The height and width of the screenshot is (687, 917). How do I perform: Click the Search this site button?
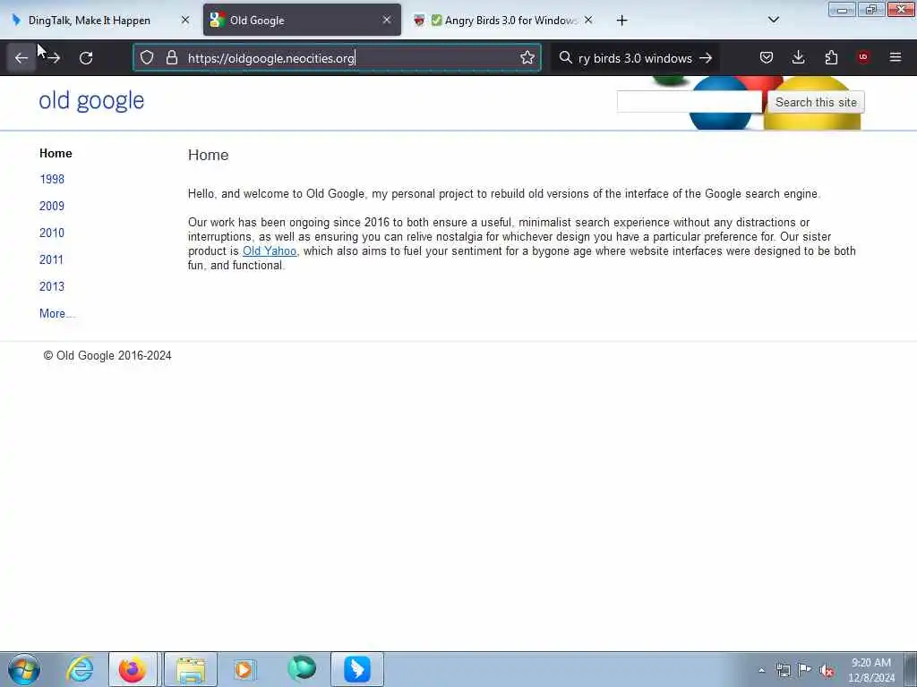point(815,102)
